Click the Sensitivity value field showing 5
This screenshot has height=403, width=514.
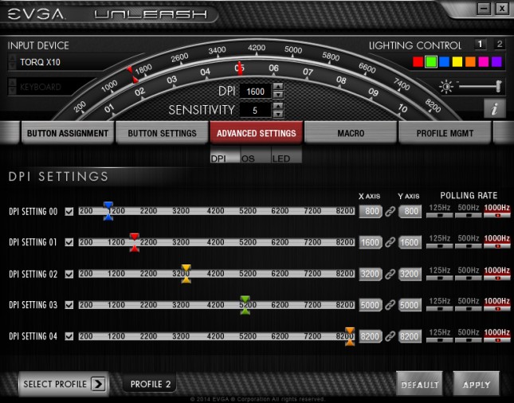pos(255,111)
